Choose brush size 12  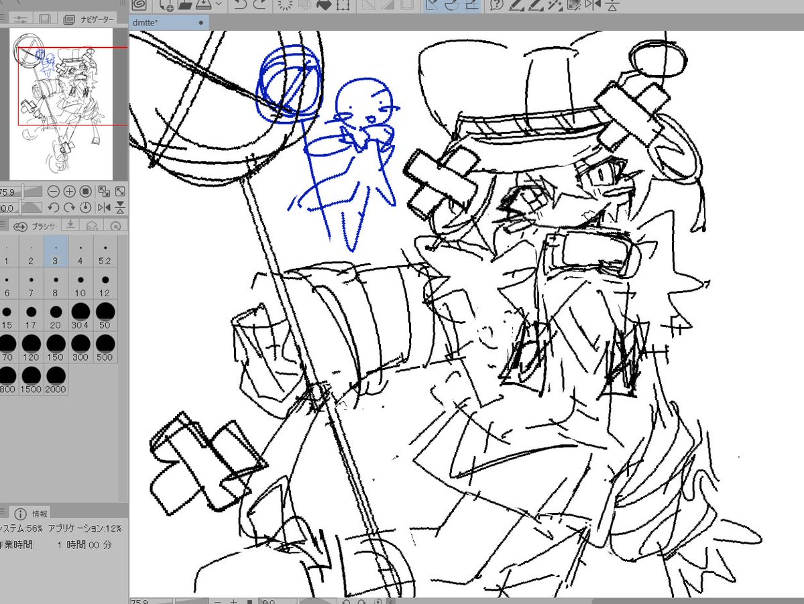click(105, 284)
